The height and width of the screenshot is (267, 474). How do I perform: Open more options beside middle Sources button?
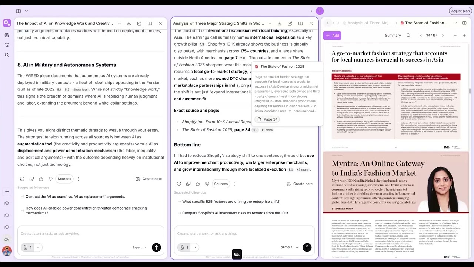click(x=235, y=184)
